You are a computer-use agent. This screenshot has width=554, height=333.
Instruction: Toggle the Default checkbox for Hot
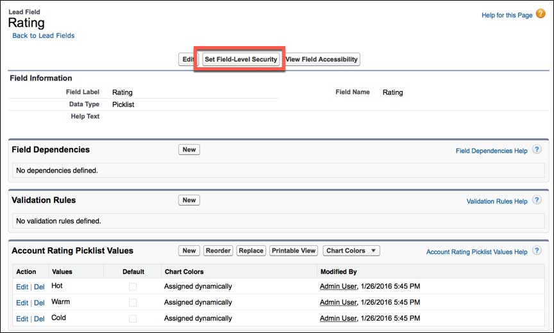(x=133, y=287)
